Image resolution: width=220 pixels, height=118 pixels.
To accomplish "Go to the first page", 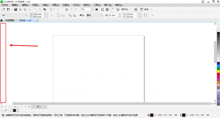I will click(x=5, y=107).
